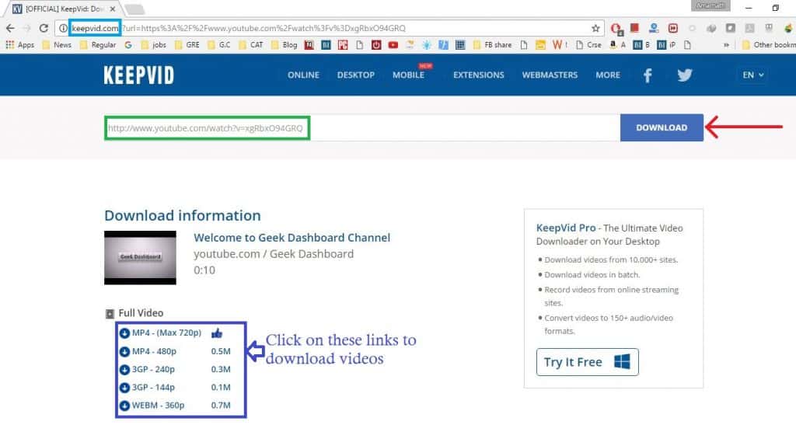Open the red power-button bookmark icon
This screenshot has width=796, height=425.
376,44
